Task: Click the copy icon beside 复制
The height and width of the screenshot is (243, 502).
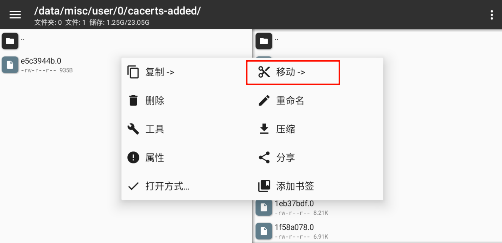Action: coord(133,72)
